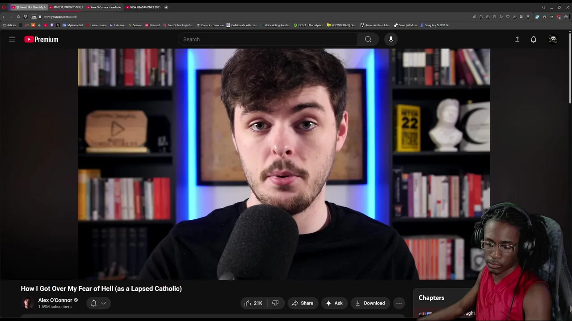This screenshot has width=572, height=321.
Task: Open the Song Key & BPM Finder bookmark
Action: click(435, 25)
